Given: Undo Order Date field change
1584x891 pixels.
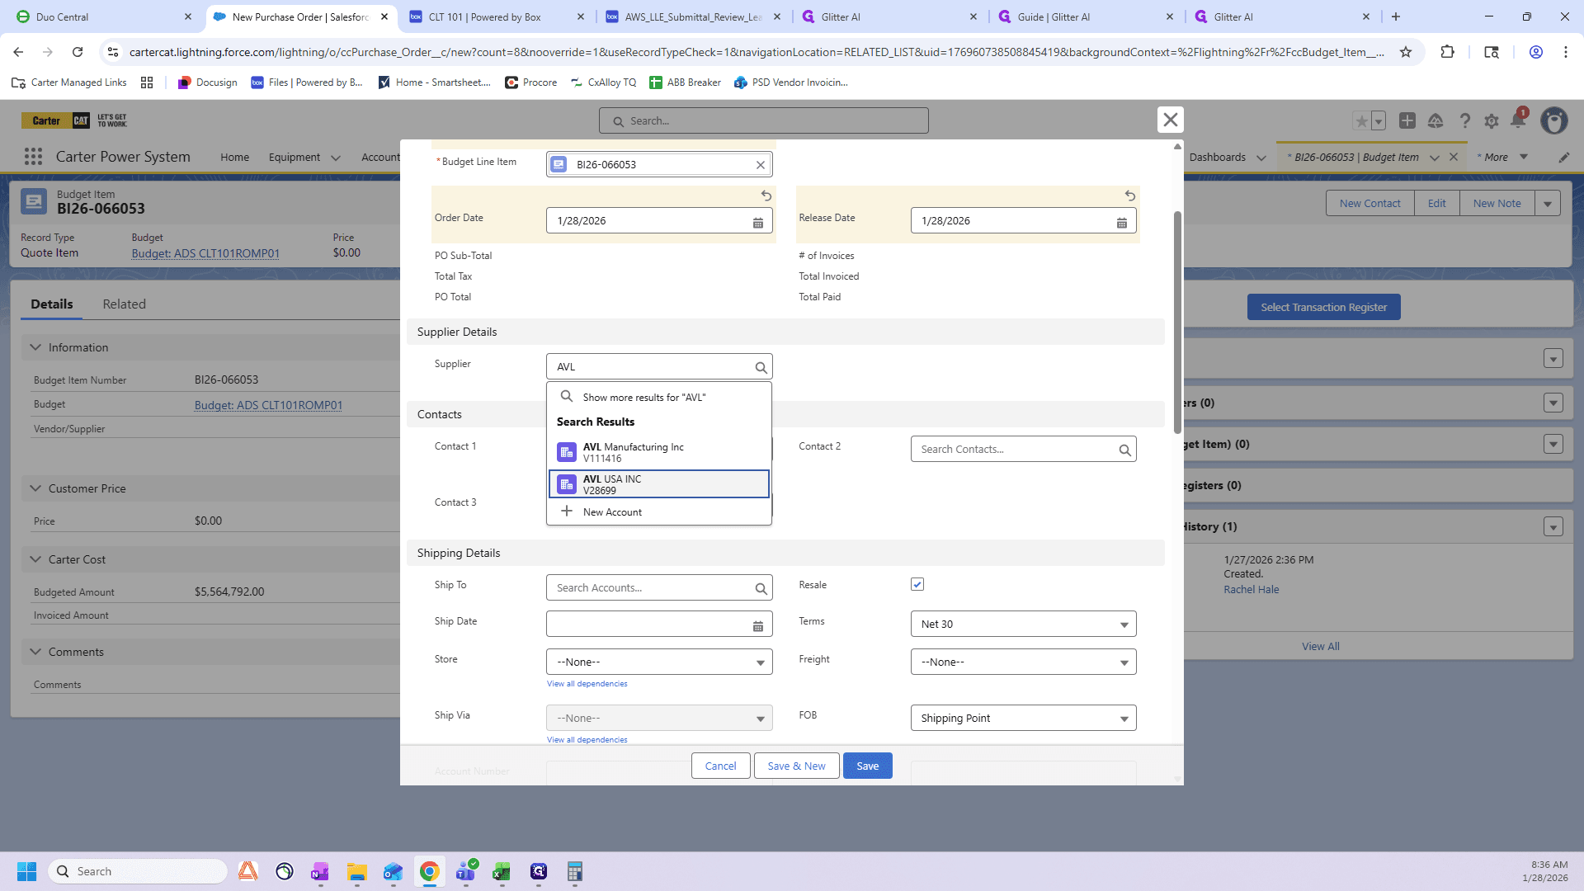Looking at the screenshot, I should (766, 196).
